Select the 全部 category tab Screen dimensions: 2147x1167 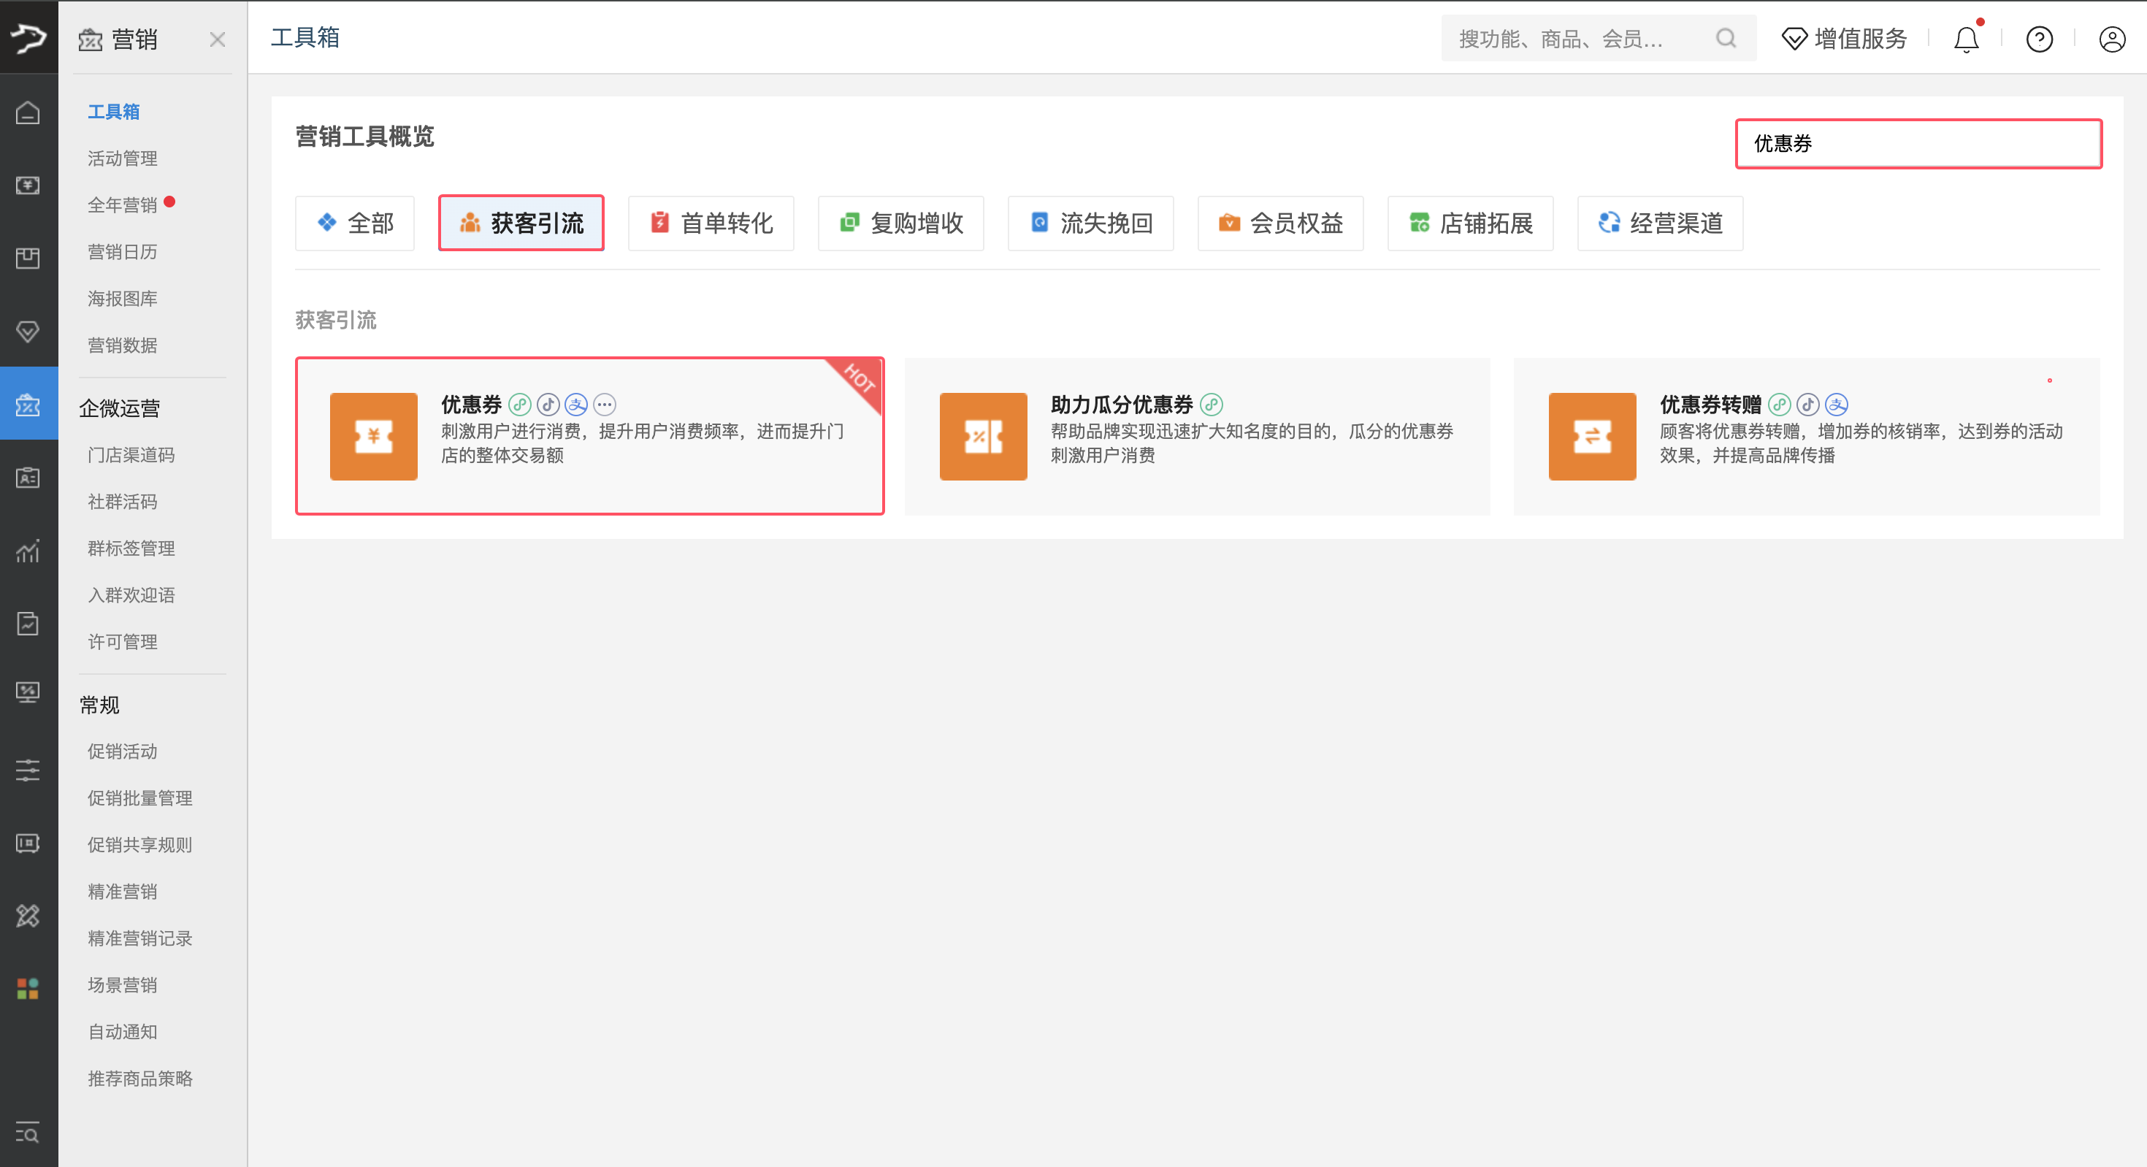pos(355,223)
